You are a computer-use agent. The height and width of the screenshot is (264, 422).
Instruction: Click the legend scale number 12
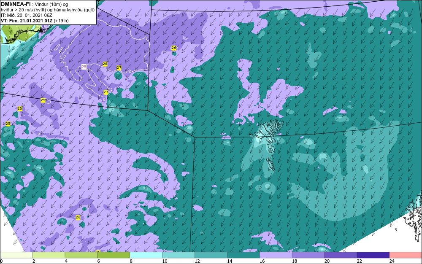point(197,261)
